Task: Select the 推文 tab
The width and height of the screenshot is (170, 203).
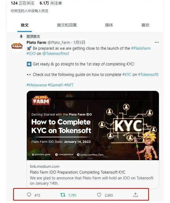Action: point(25,25)
